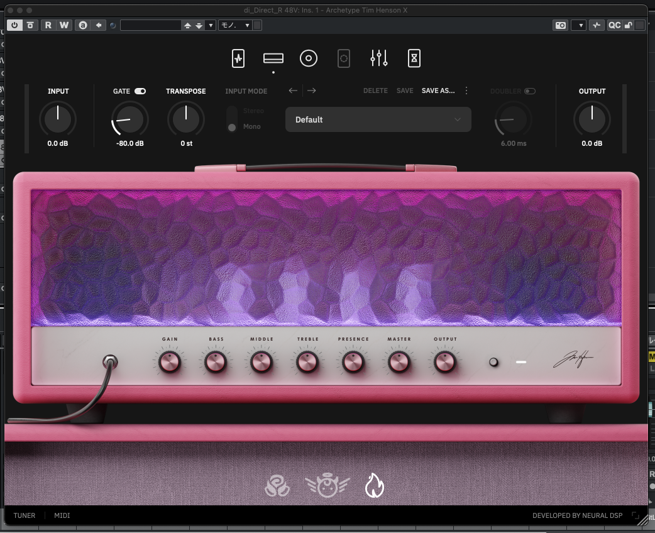Open the dropdown next to camera icon
The height and width of the screenshot is (533, 655).
click(578, 25)
